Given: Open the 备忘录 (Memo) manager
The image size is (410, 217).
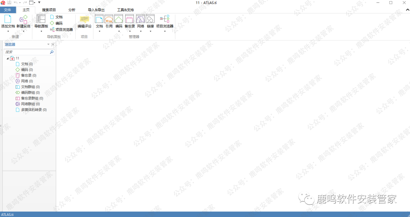Looking at the screenshot, I should [x=129, y=20].
